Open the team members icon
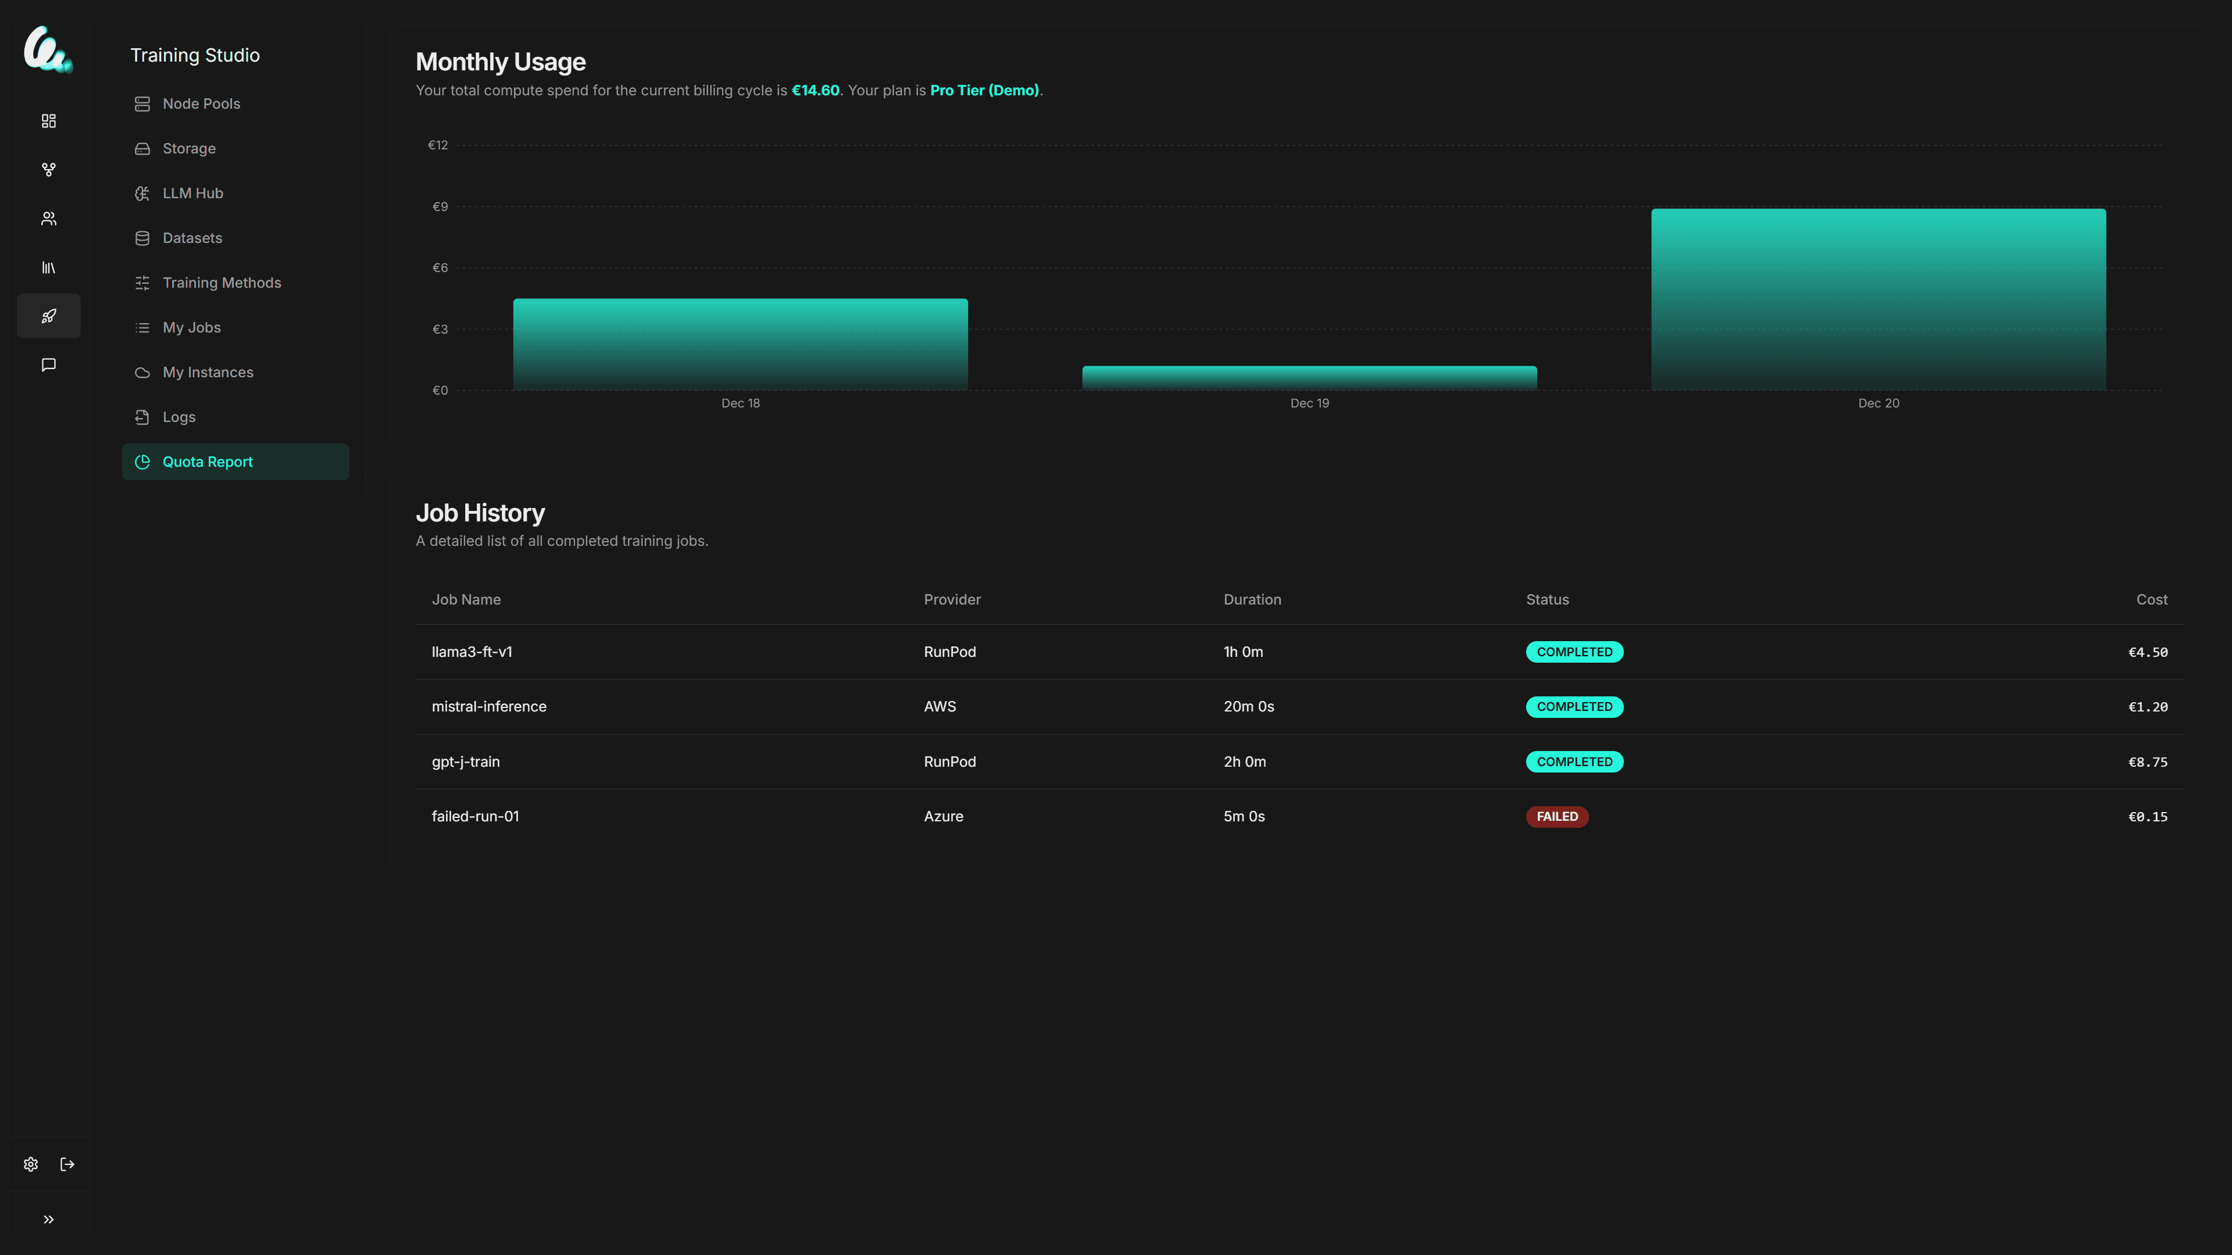Image resolution: width=2232 pixels, height=1255 pixels. (x=48, y=218)
